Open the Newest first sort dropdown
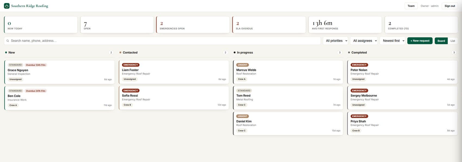This screenshot has height=162, width=462. click(392, 41)
